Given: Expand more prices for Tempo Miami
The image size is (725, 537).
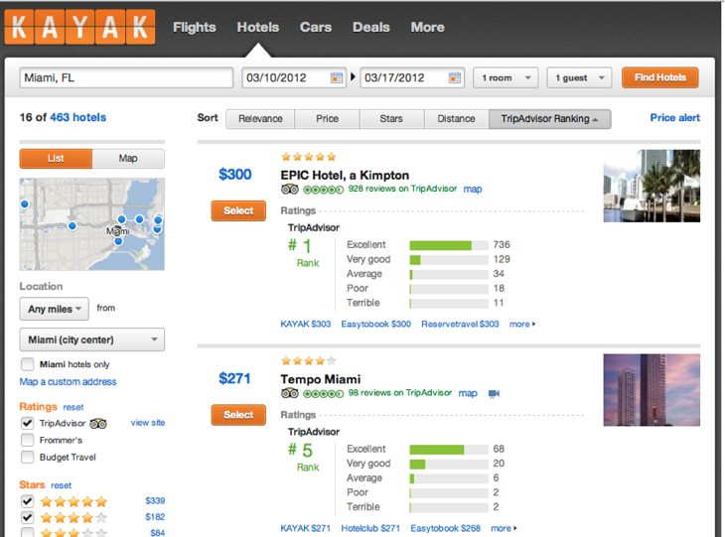Looking at the screenshot, I should [x=504, y=528].
